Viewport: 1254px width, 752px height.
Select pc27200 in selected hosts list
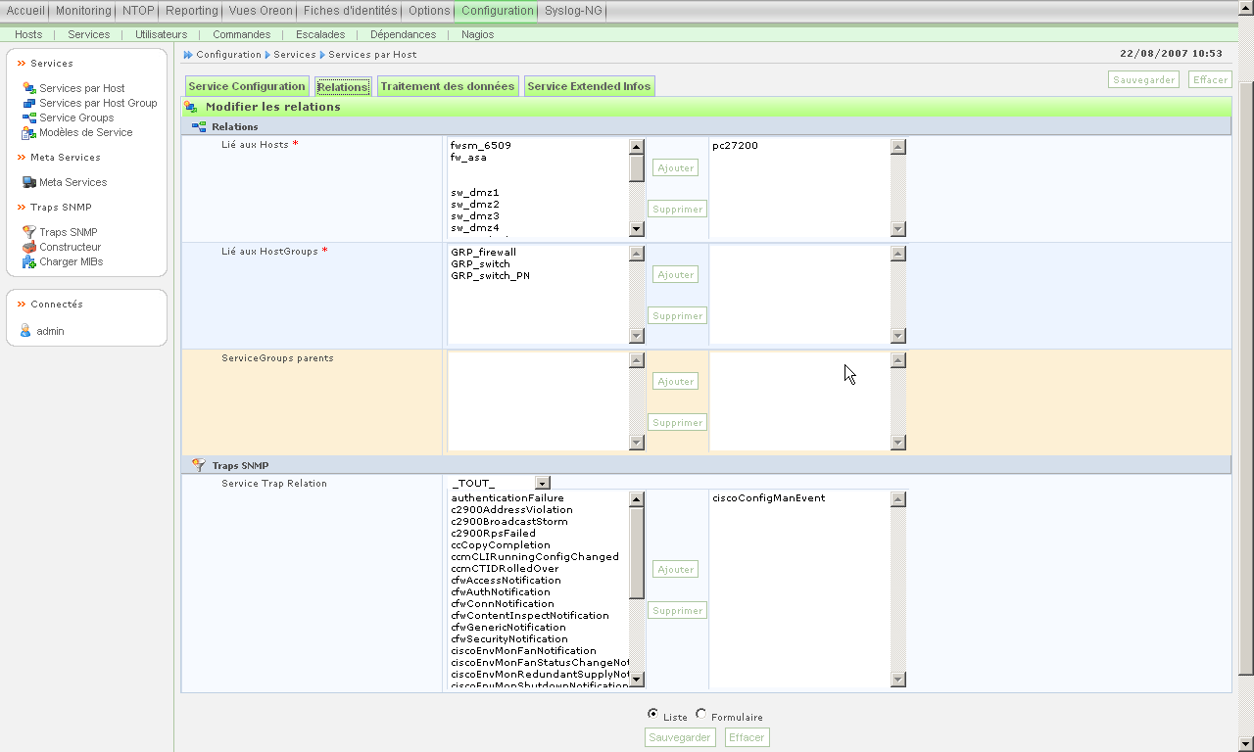pos(735,145)
